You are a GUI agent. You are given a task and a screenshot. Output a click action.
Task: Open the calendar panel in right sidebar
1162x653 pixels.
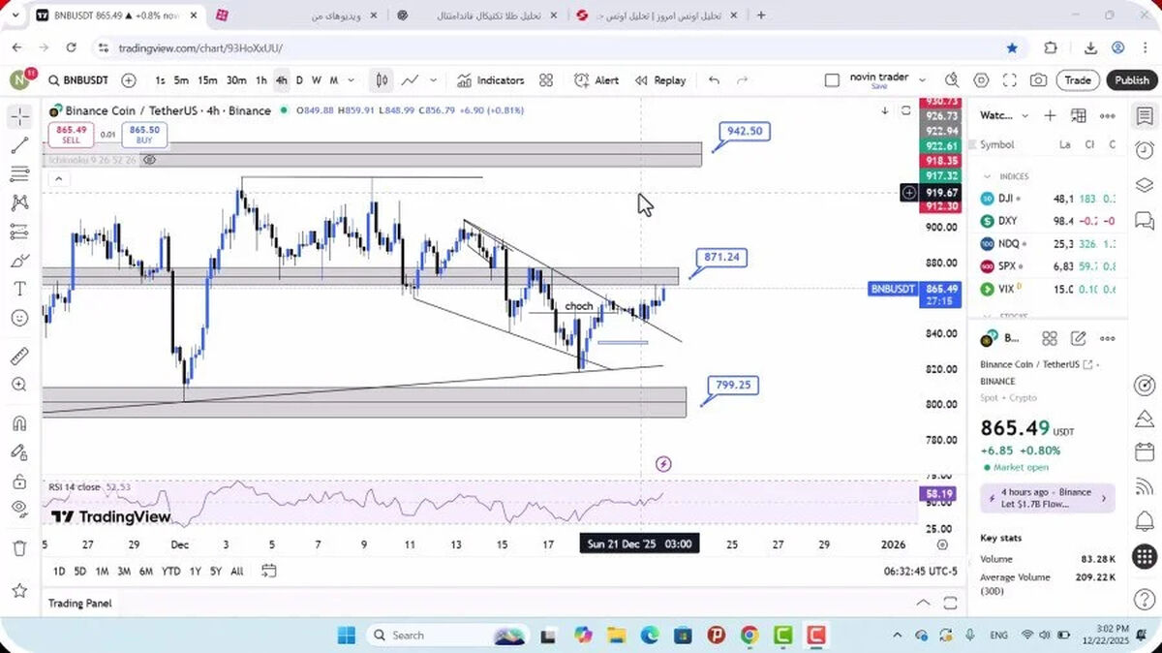click(1144, 452)
